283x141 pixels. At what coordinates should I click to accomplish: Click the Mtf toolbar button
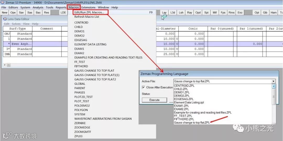(x=215, y=13)
